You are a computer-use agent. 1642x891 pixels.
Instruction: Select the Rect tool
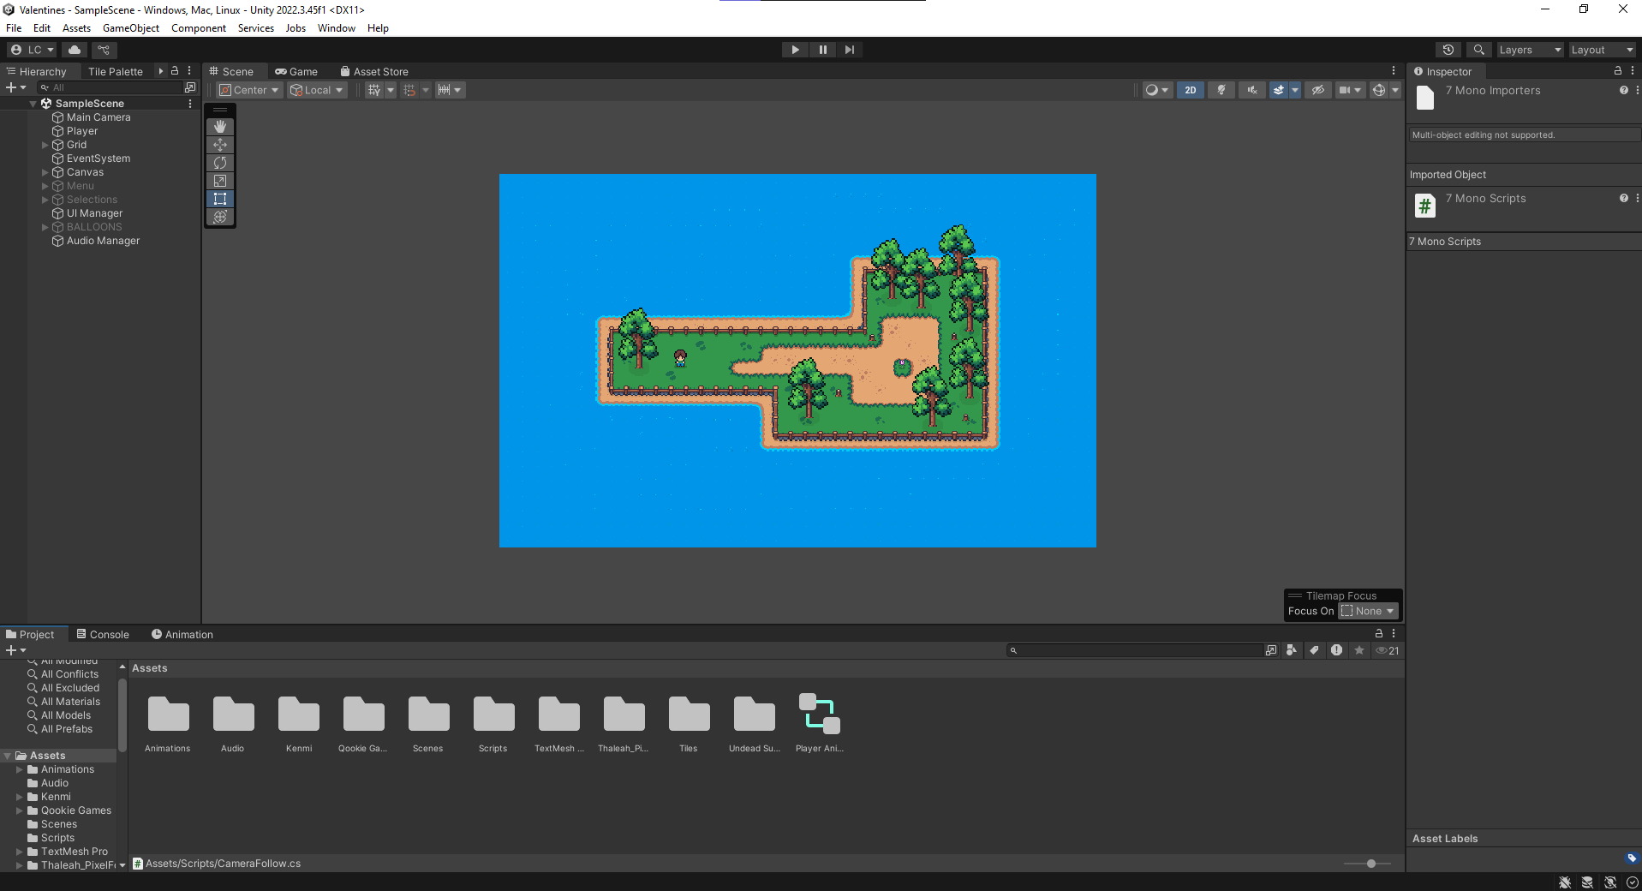(x=220, y=199)
